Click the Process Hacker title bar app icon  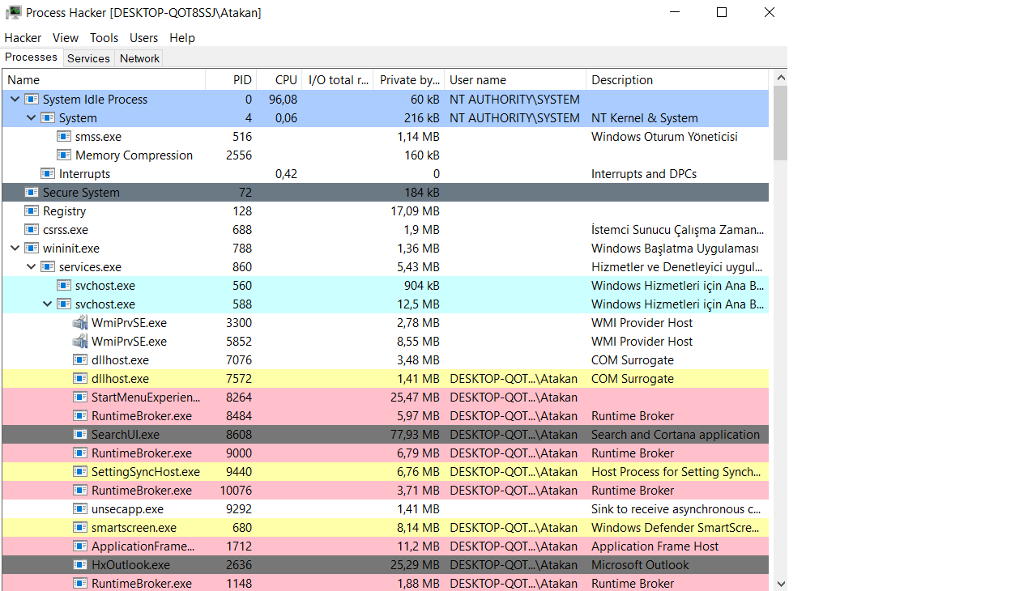(x=14, y=13)
